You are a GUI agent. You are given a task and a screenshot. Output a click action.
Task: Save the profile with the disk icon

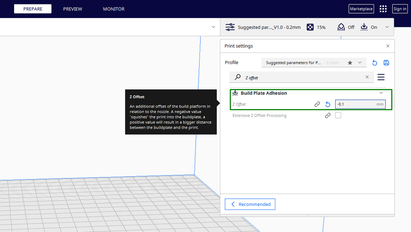(386, 63)
